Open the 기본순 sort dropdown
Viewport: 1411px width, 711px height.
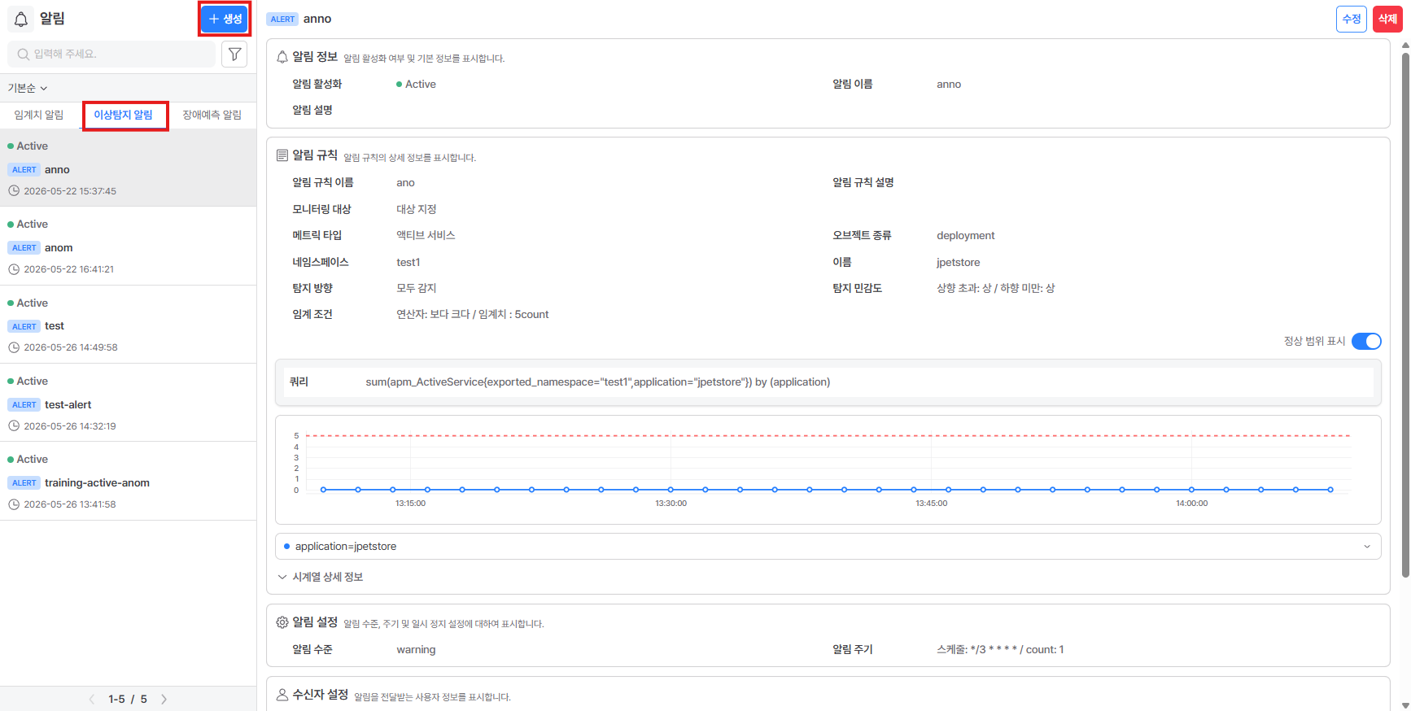tap(28, 88)
